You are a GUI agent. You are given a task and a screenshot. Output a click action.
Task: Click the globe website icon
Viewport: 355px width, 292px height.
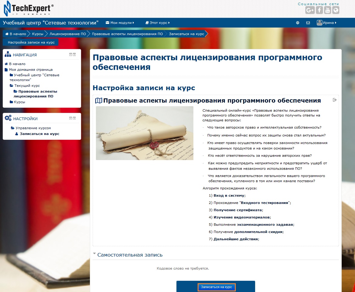click(x=336, y=10)
